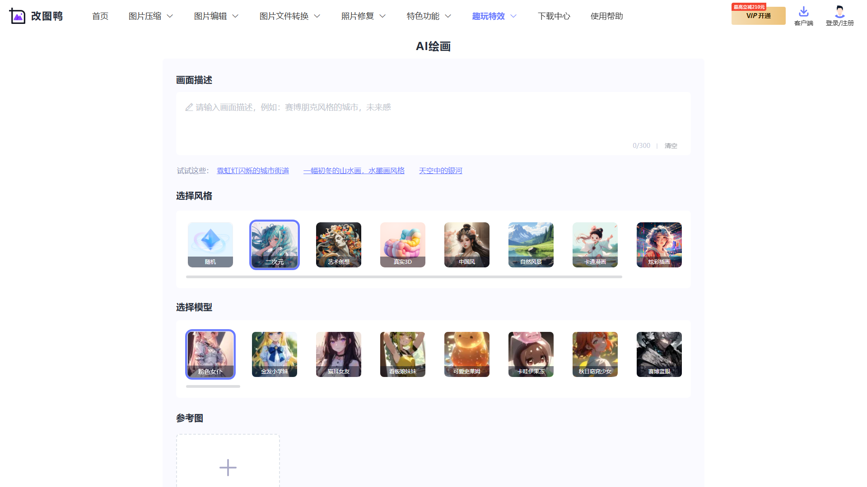This screenshot has width=867, height=487.
Task: Choose the 真实3D style
Action: click(403, 245)
